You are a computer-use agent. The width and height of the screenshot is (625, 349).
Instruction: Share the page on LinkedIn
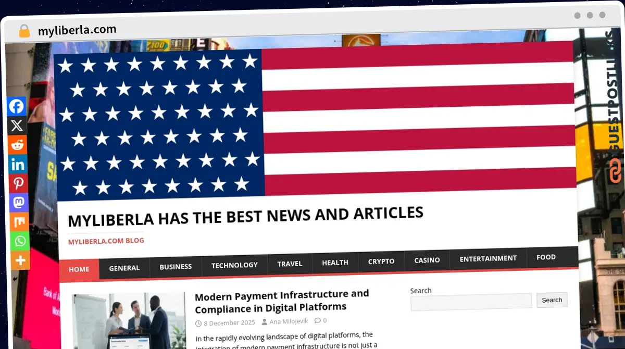tap(17, 164)
